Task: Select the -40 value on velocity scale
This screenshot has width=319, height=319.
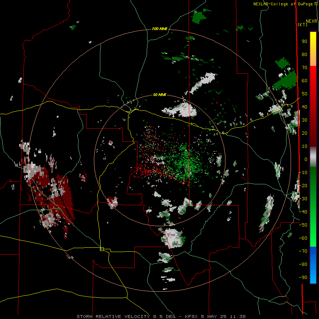Action: 303,212
